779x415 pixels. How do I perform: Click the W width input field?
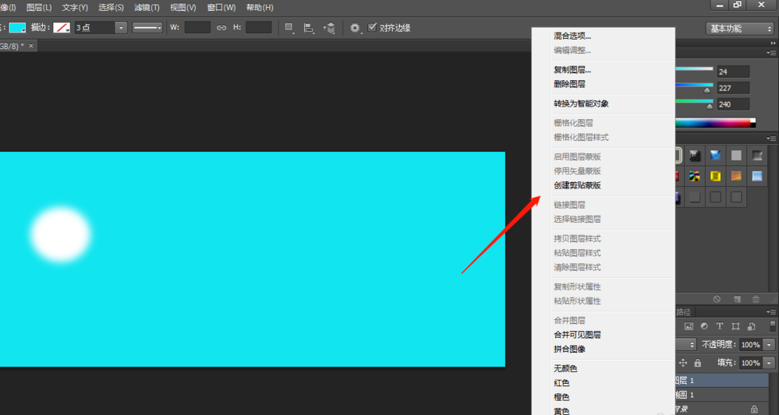click(x=197, y=28)
